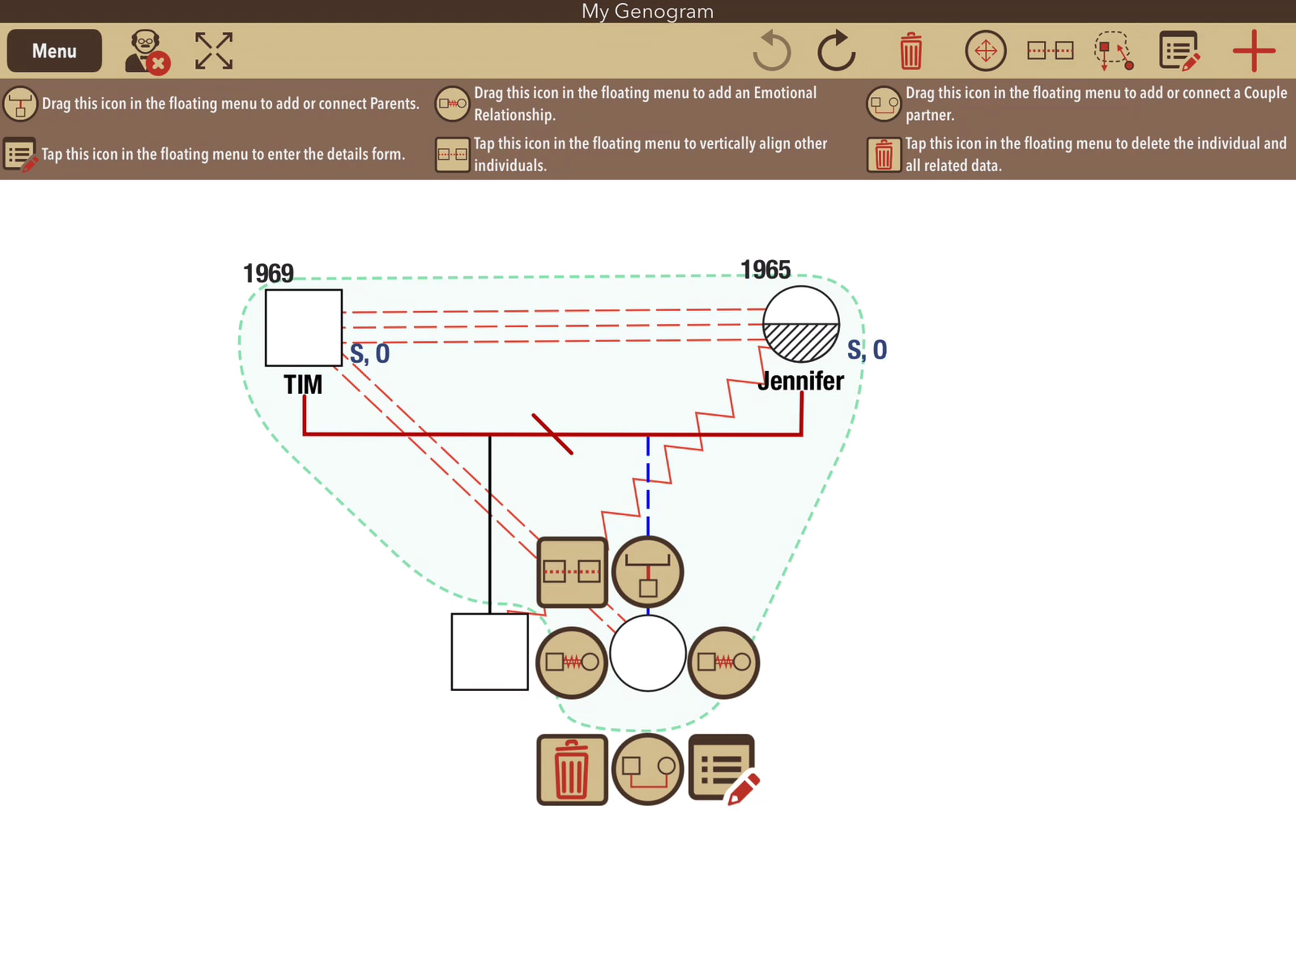The height and width of the screenshot is (972, 1296).
Task: Tap the floating menu add parents icon
Action: coord(647,572)
